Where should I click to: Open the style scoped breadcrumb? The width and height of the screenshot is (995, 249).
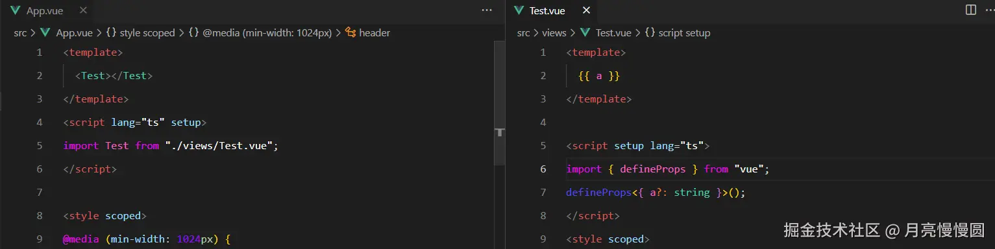point(147,32)
